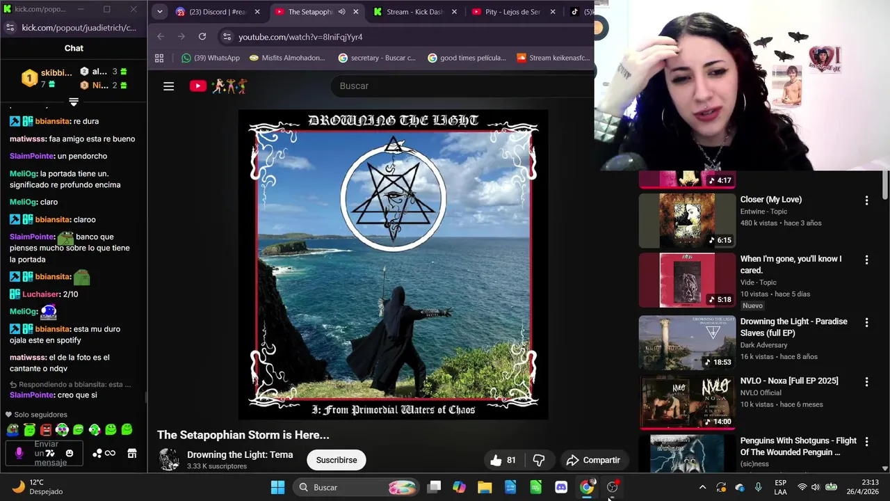This screenshot has width=890, height=501.
Task: Open File Explorer from the taskbar
Action: (x=485, y=487)
